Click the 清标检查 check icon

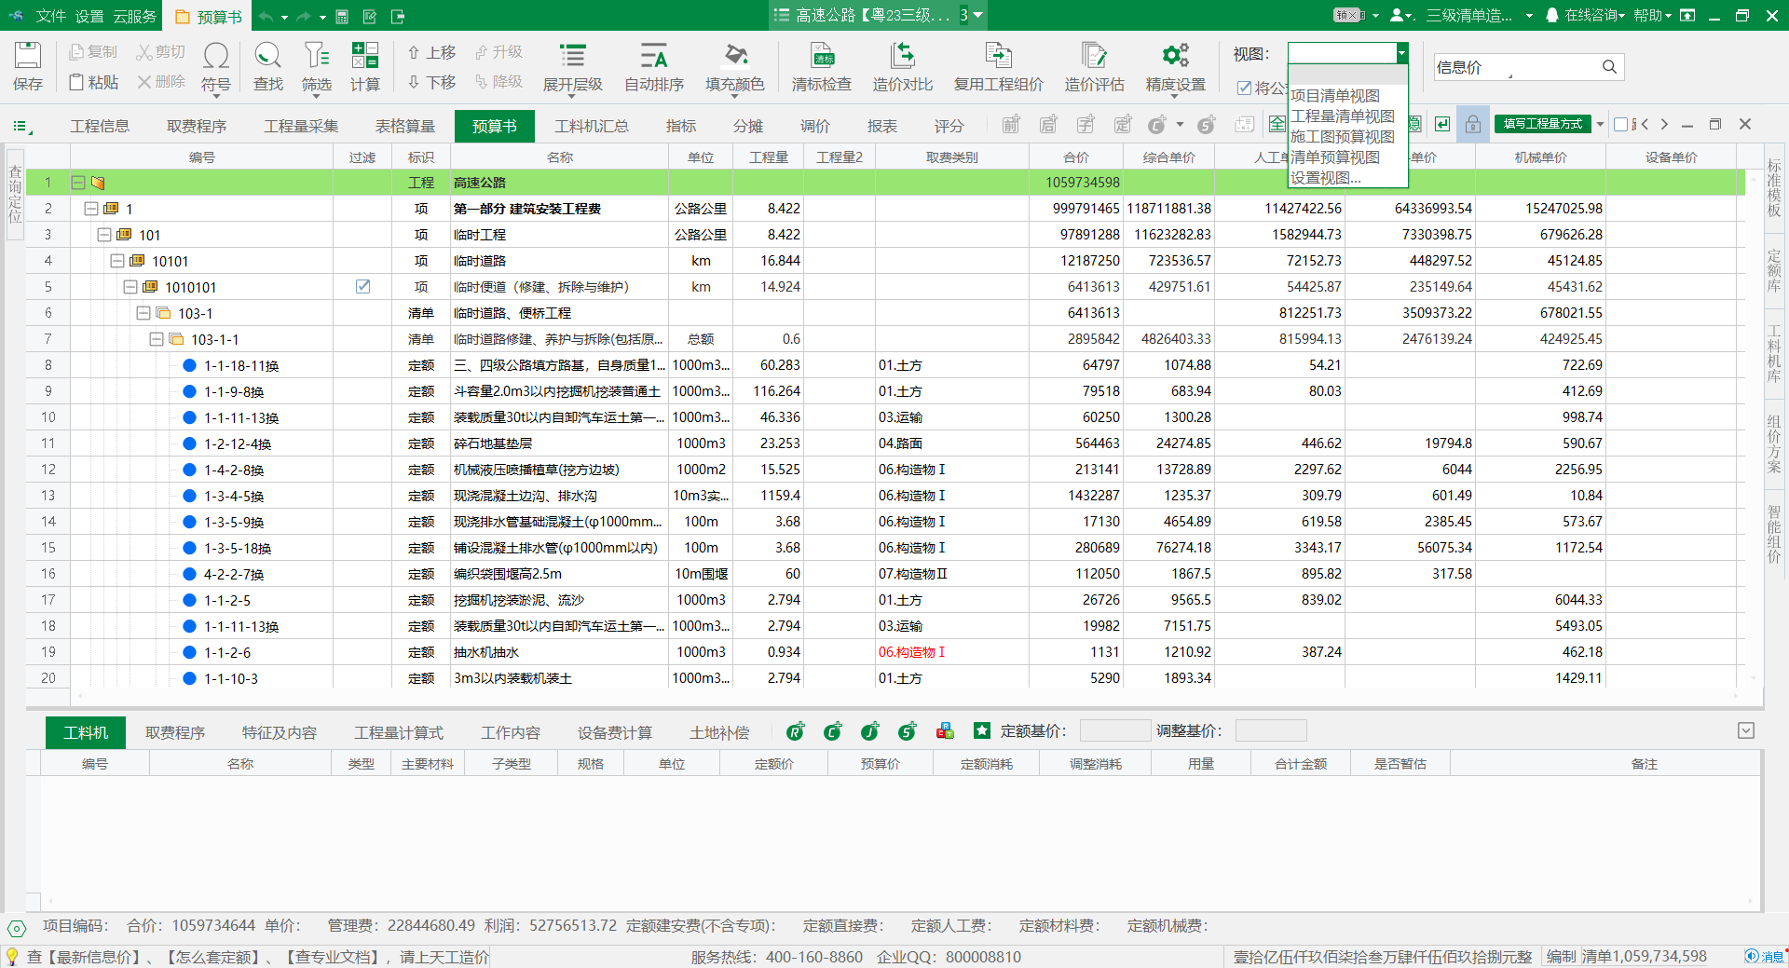click(x=822, y=56)
